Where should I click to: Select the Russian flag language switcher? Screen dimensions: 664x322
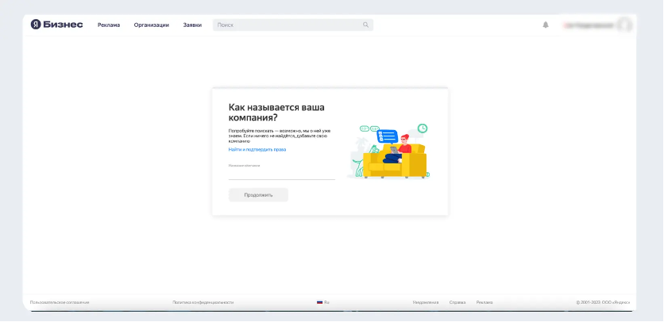click(322, 302)
